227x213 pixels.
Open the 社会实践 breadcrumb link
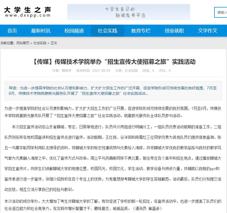click(40, 43)
